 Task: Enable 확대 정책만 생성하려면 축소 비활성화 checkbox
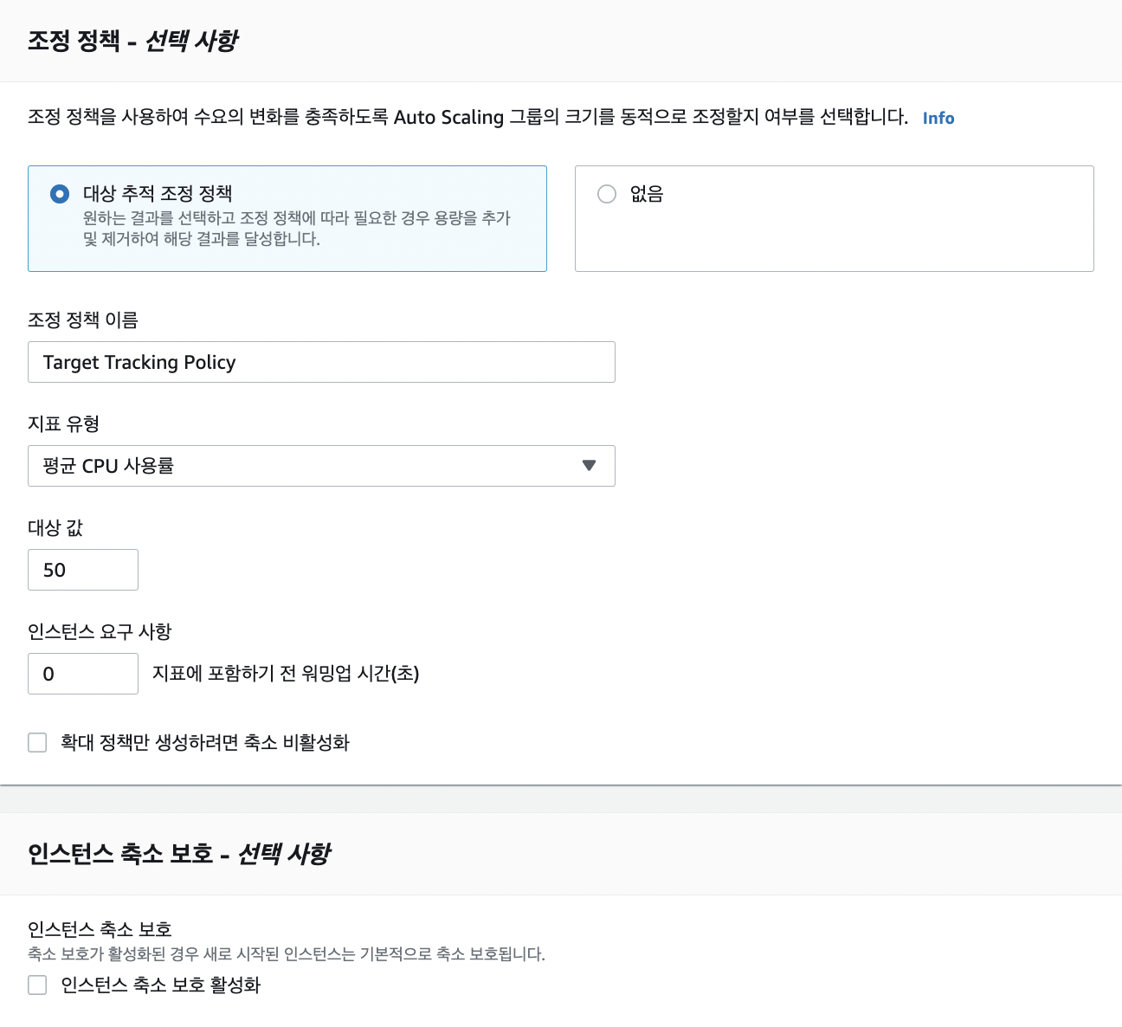coord(37,743)
